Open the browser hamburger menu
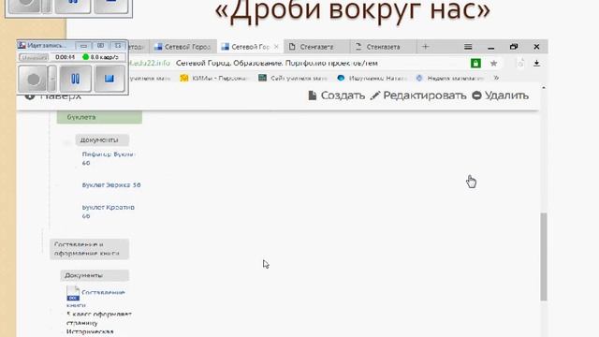The image size is (599, 337). [468, 47]
